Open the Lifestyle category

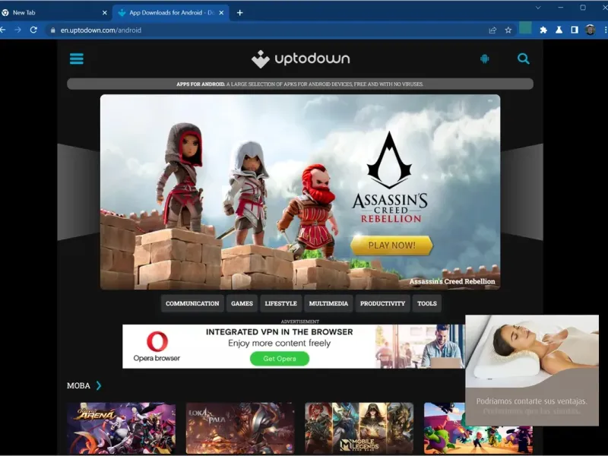tap(280, 303)
